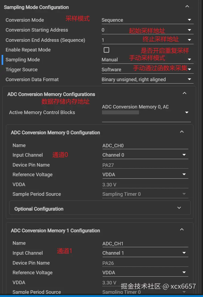Open the Conversion Starting Address dropdown
Screen dimensions: 203x297
pyautogui.click(x=189, y=30)
